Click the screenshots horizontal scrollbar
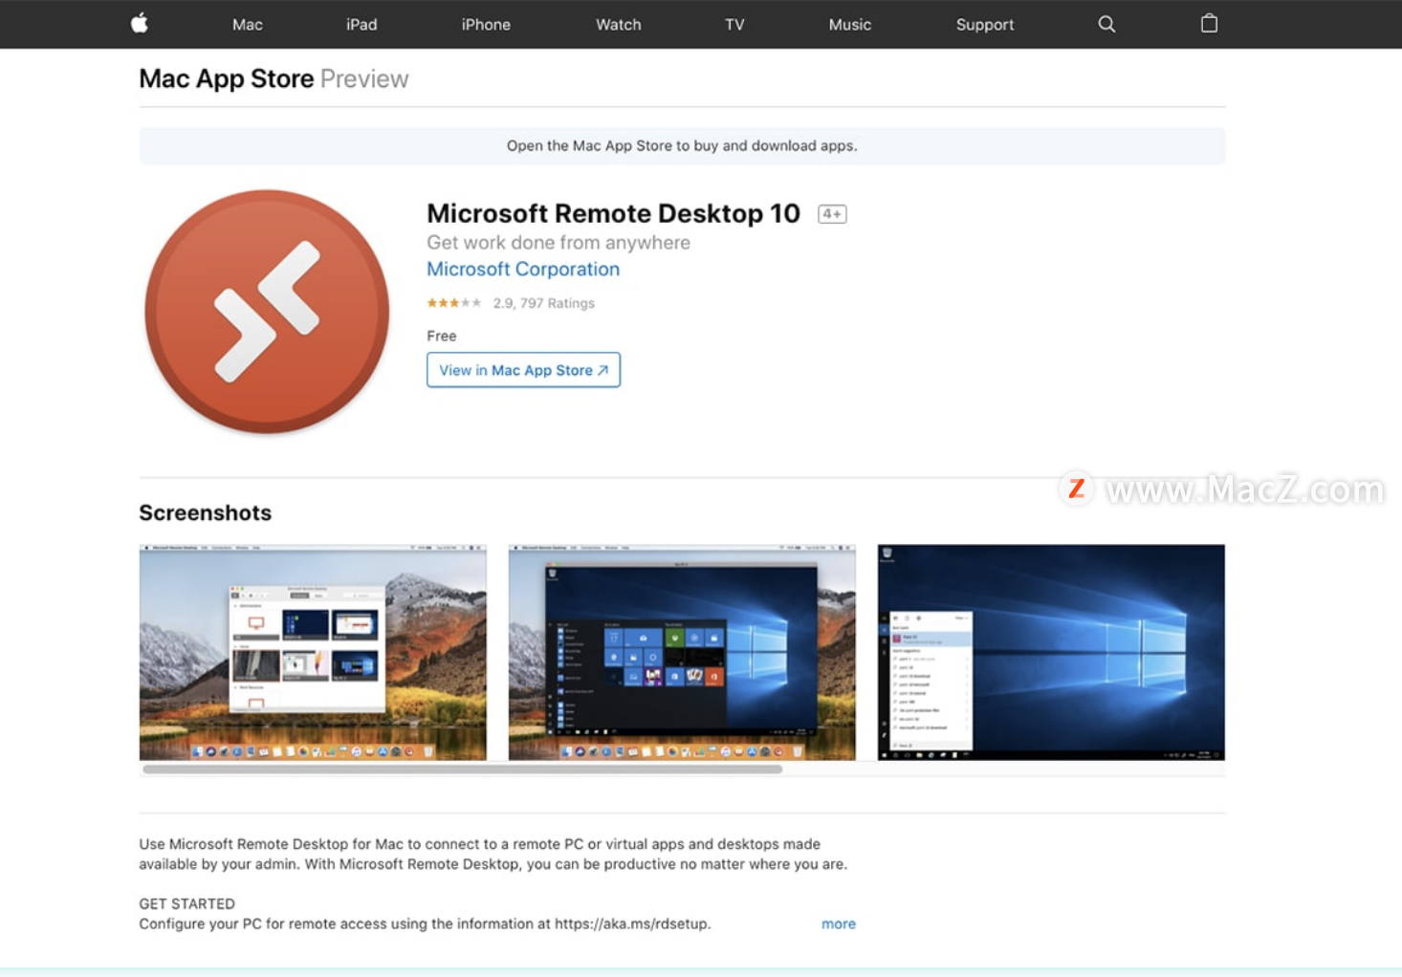Viewport: 1402px width, 977px height. tap(462, 769)
